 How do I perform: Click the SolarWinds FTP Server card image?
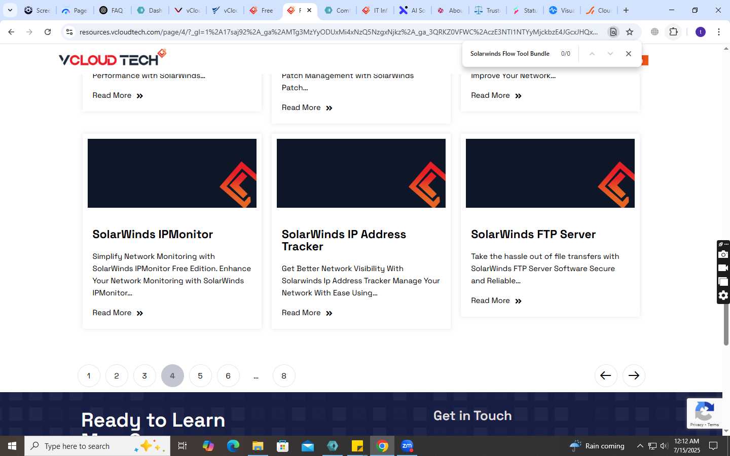coord(550,173)
